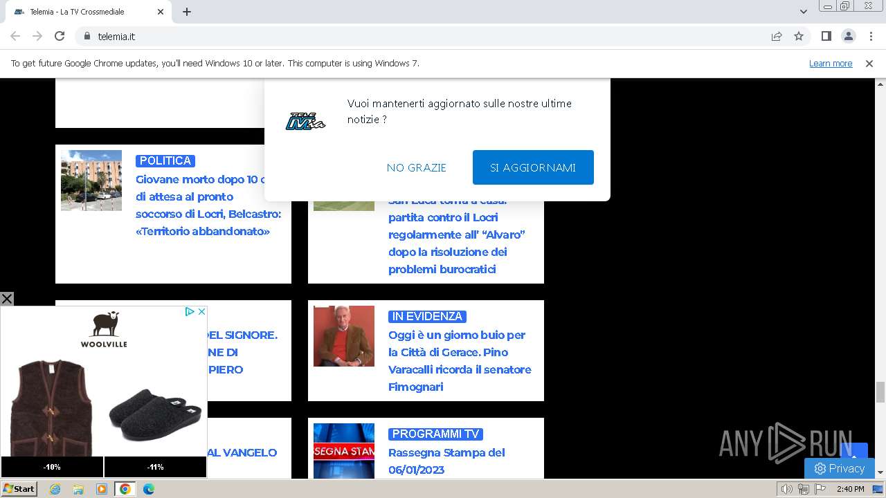886x498 pixels.
Task: Open the Windows Start menu
Action: coord(19,489)
